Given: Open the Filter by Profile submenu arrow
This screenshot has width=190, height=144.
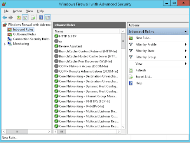Looking at the screenshot, I should 186,44.
